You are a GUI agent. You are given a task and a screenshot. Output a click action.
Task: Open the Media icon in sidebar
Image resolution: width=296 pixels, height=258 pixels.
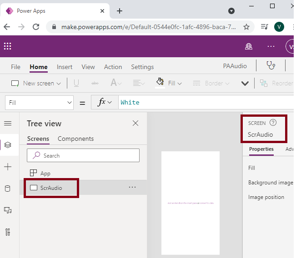(8, 210)
